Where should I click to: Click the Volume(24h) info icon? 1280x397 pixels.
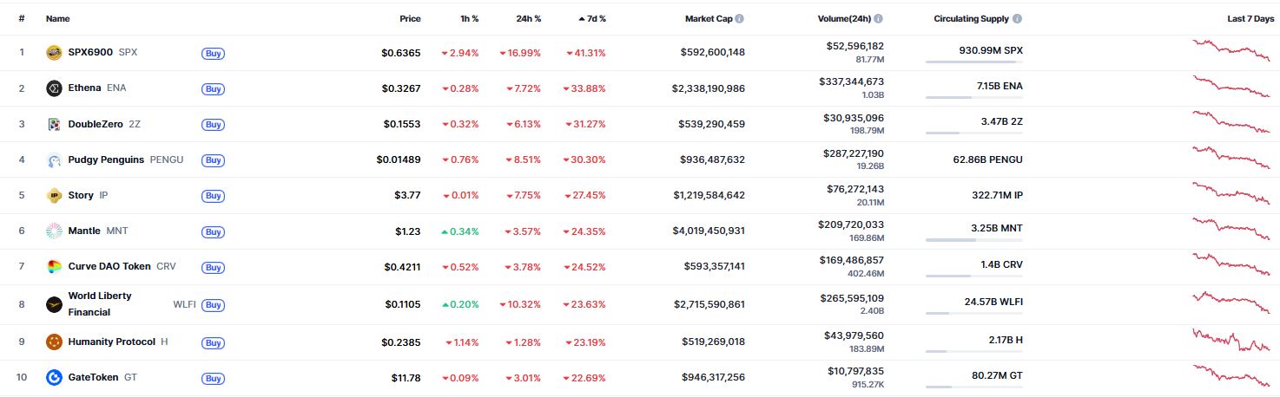[879, 18]
